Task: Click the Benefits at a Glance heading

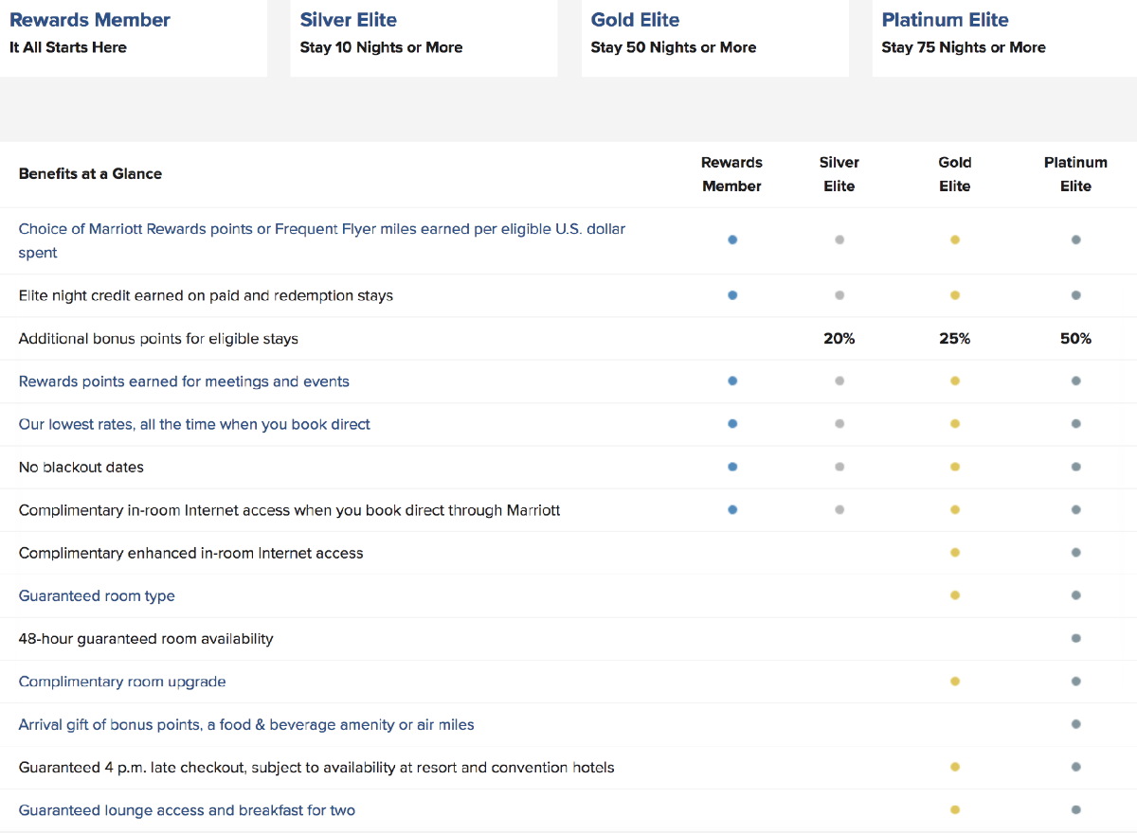Action: pos(90,173)
